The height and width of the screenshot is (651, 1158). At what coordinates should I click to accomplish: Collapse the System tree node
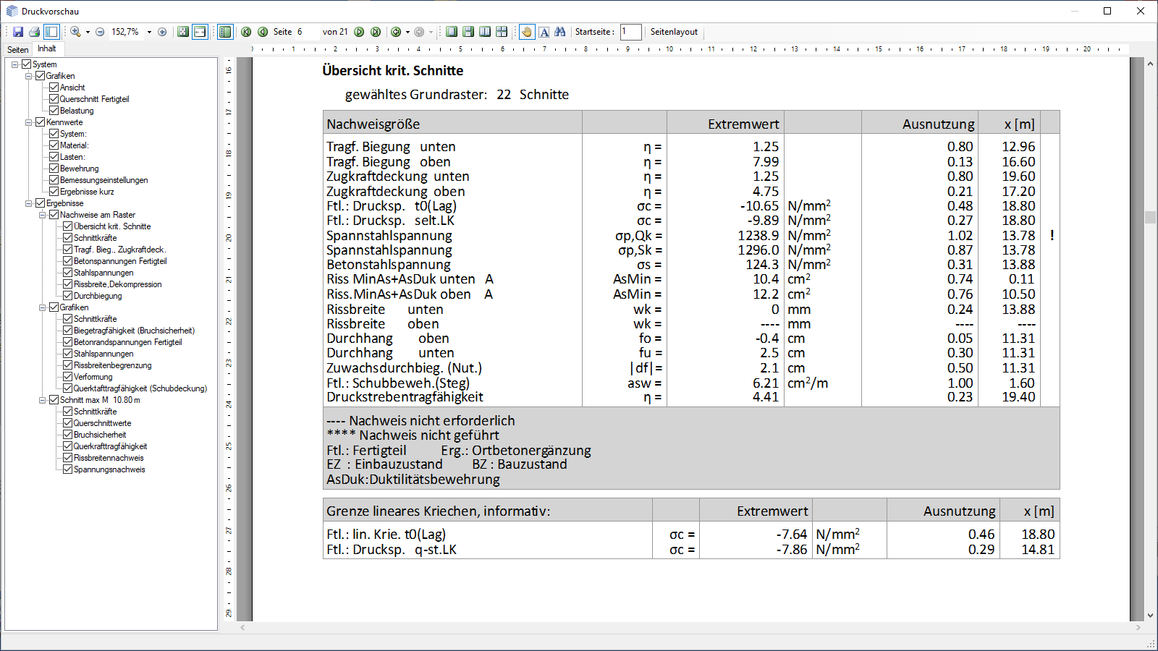click(x=15, y=64)
